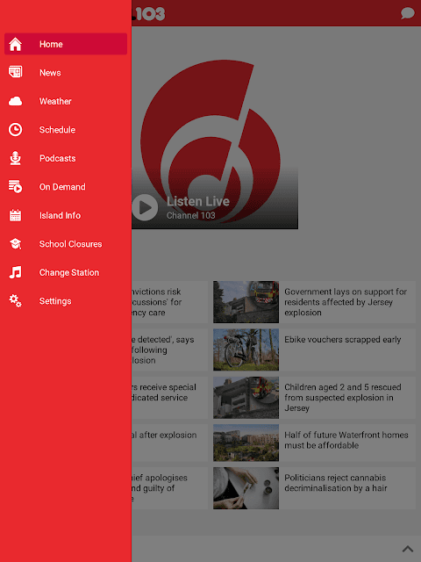Select the Island Info calendar icon
The image size is (421, 562).
coord(16,215)
